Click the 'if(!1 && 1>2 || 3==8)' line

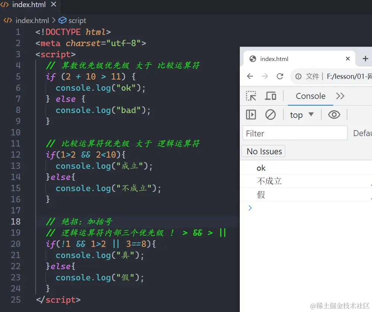[x=101, y=244]
